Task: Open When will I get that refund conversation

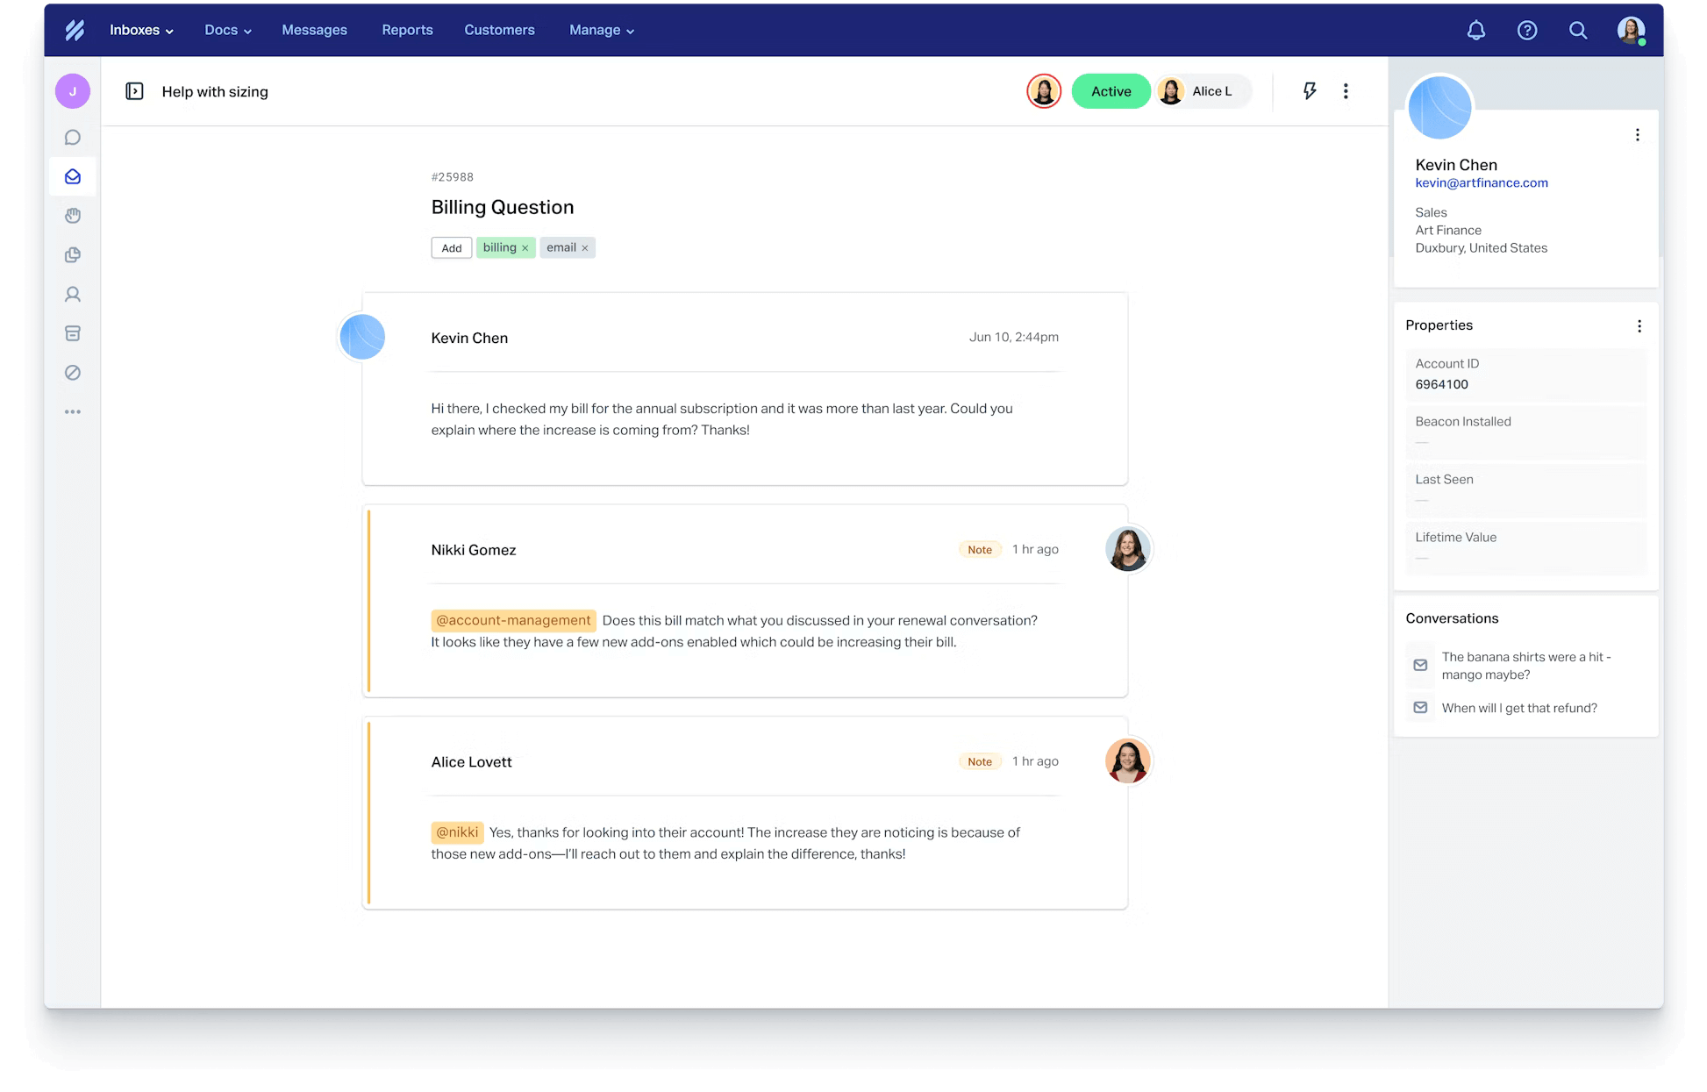Action: (1519, 709)
